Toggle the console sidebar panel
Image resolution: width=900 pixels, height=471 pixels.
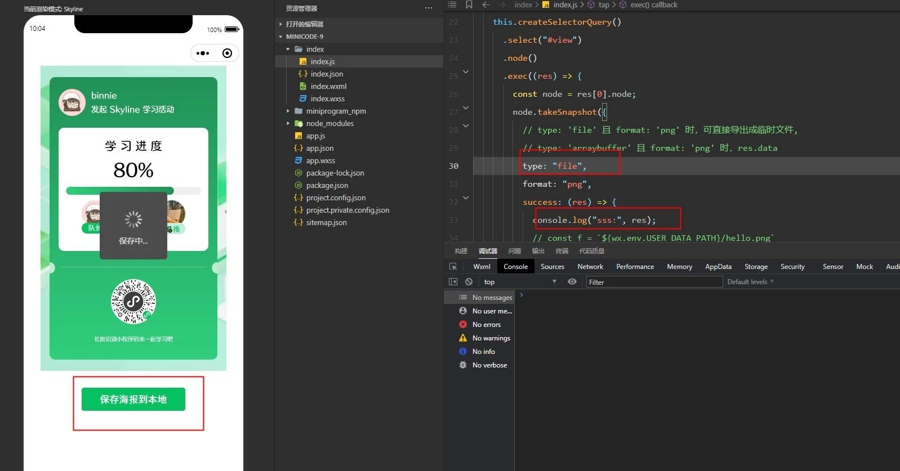[453, 282]
